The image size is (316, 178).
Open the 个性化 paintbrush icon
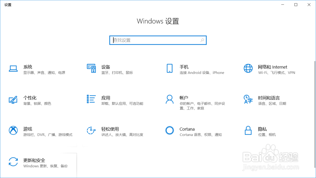point(13,99)
